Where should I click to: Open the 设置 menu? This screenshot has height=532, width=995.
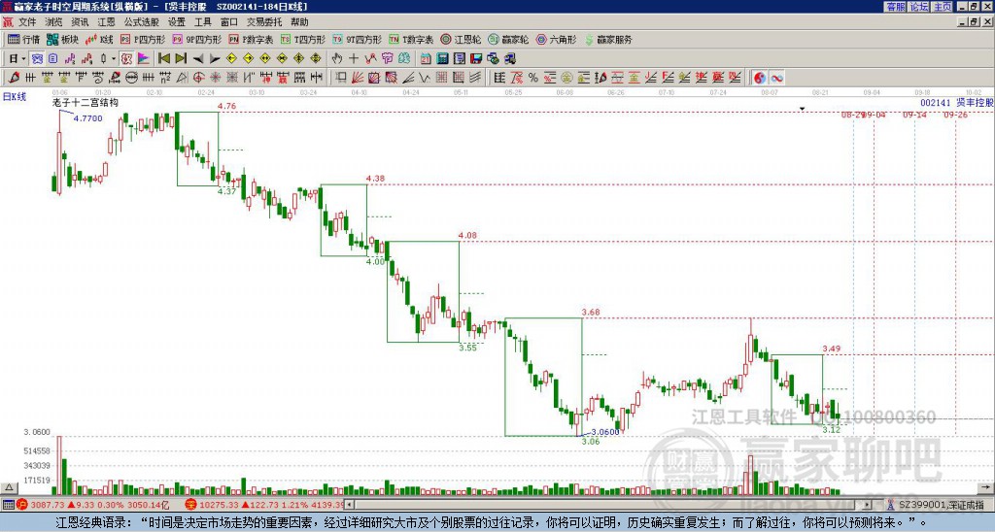177,22
